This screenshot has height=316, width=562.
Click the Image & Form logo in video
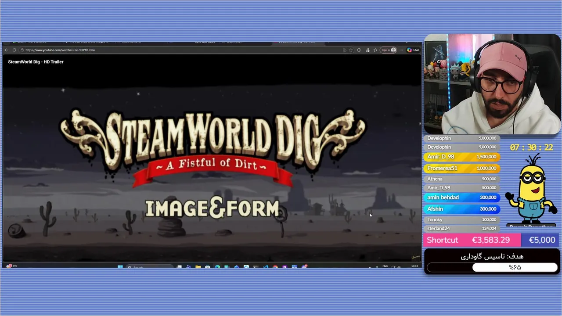tap(213, 208)
